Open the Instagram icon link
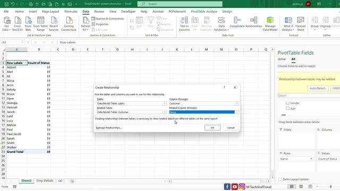Viewport: 340px width, 191px height. (242, 187)
